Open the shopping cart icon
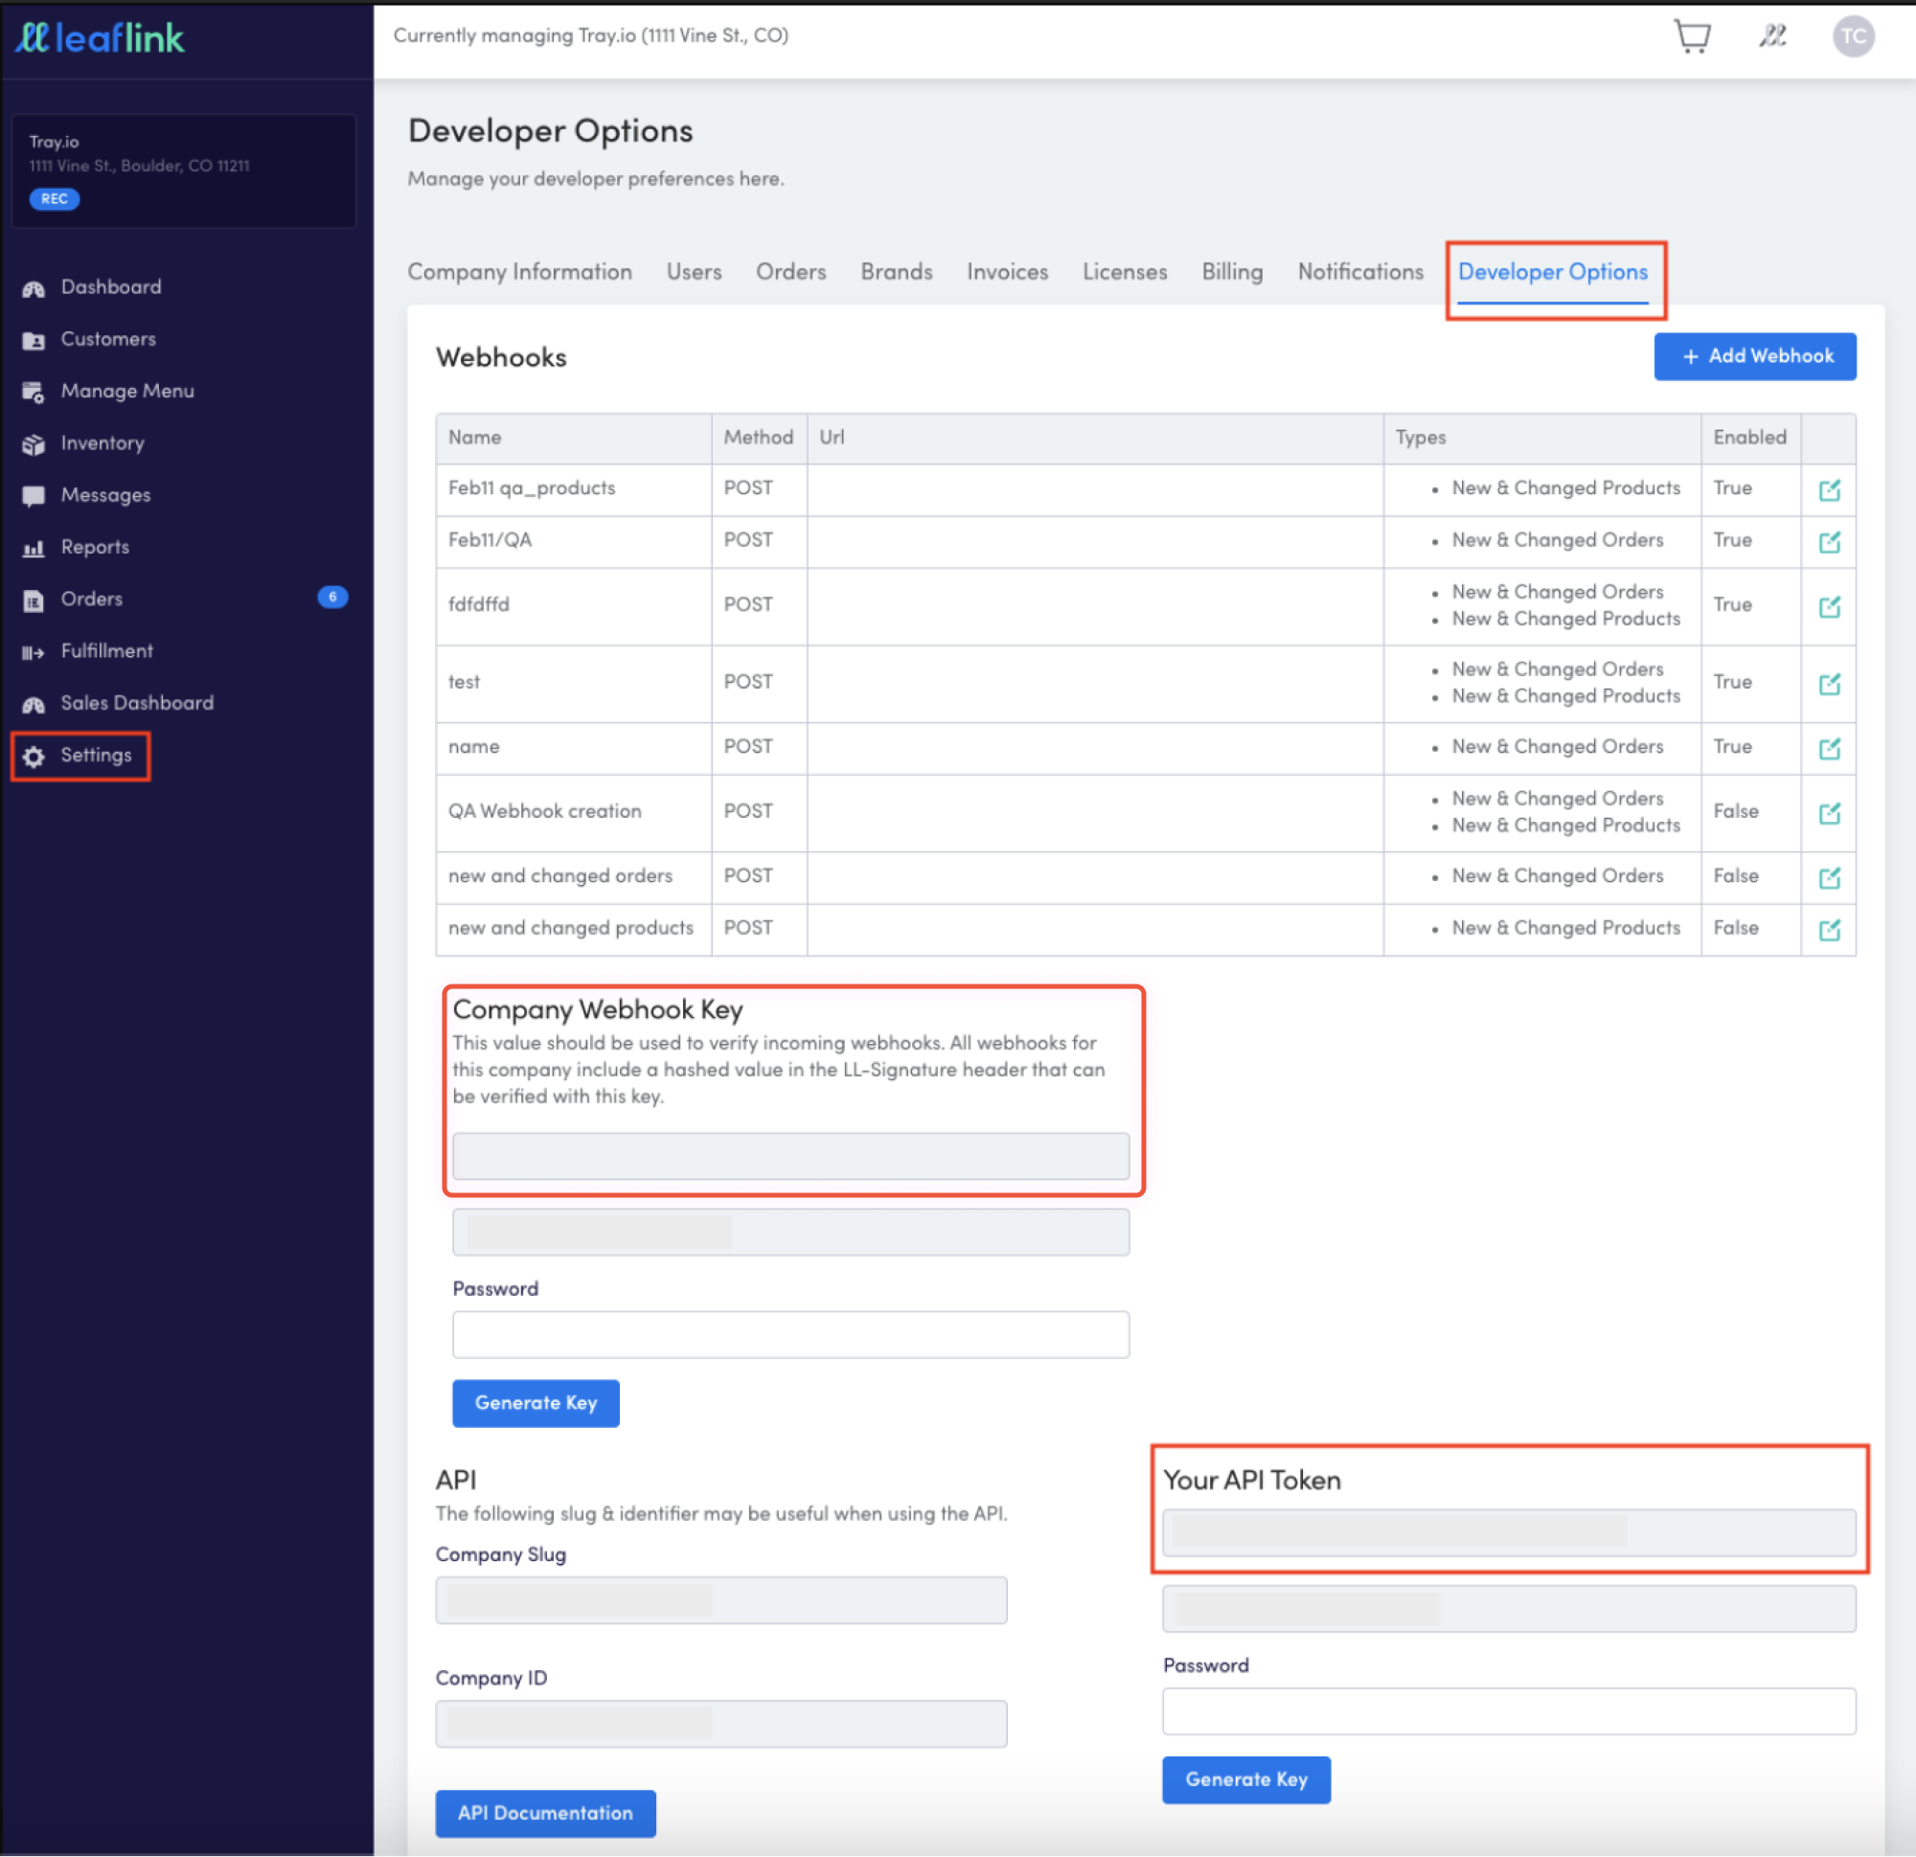The width and height of the screenshot is (1916, 1857). pyautogui.click(x=1692, y=37)
